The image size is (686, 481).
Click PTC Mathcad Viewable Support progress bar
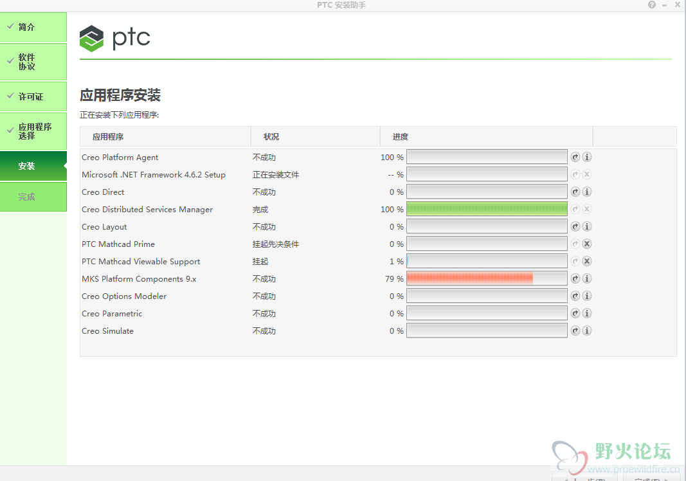pos(487,261)
